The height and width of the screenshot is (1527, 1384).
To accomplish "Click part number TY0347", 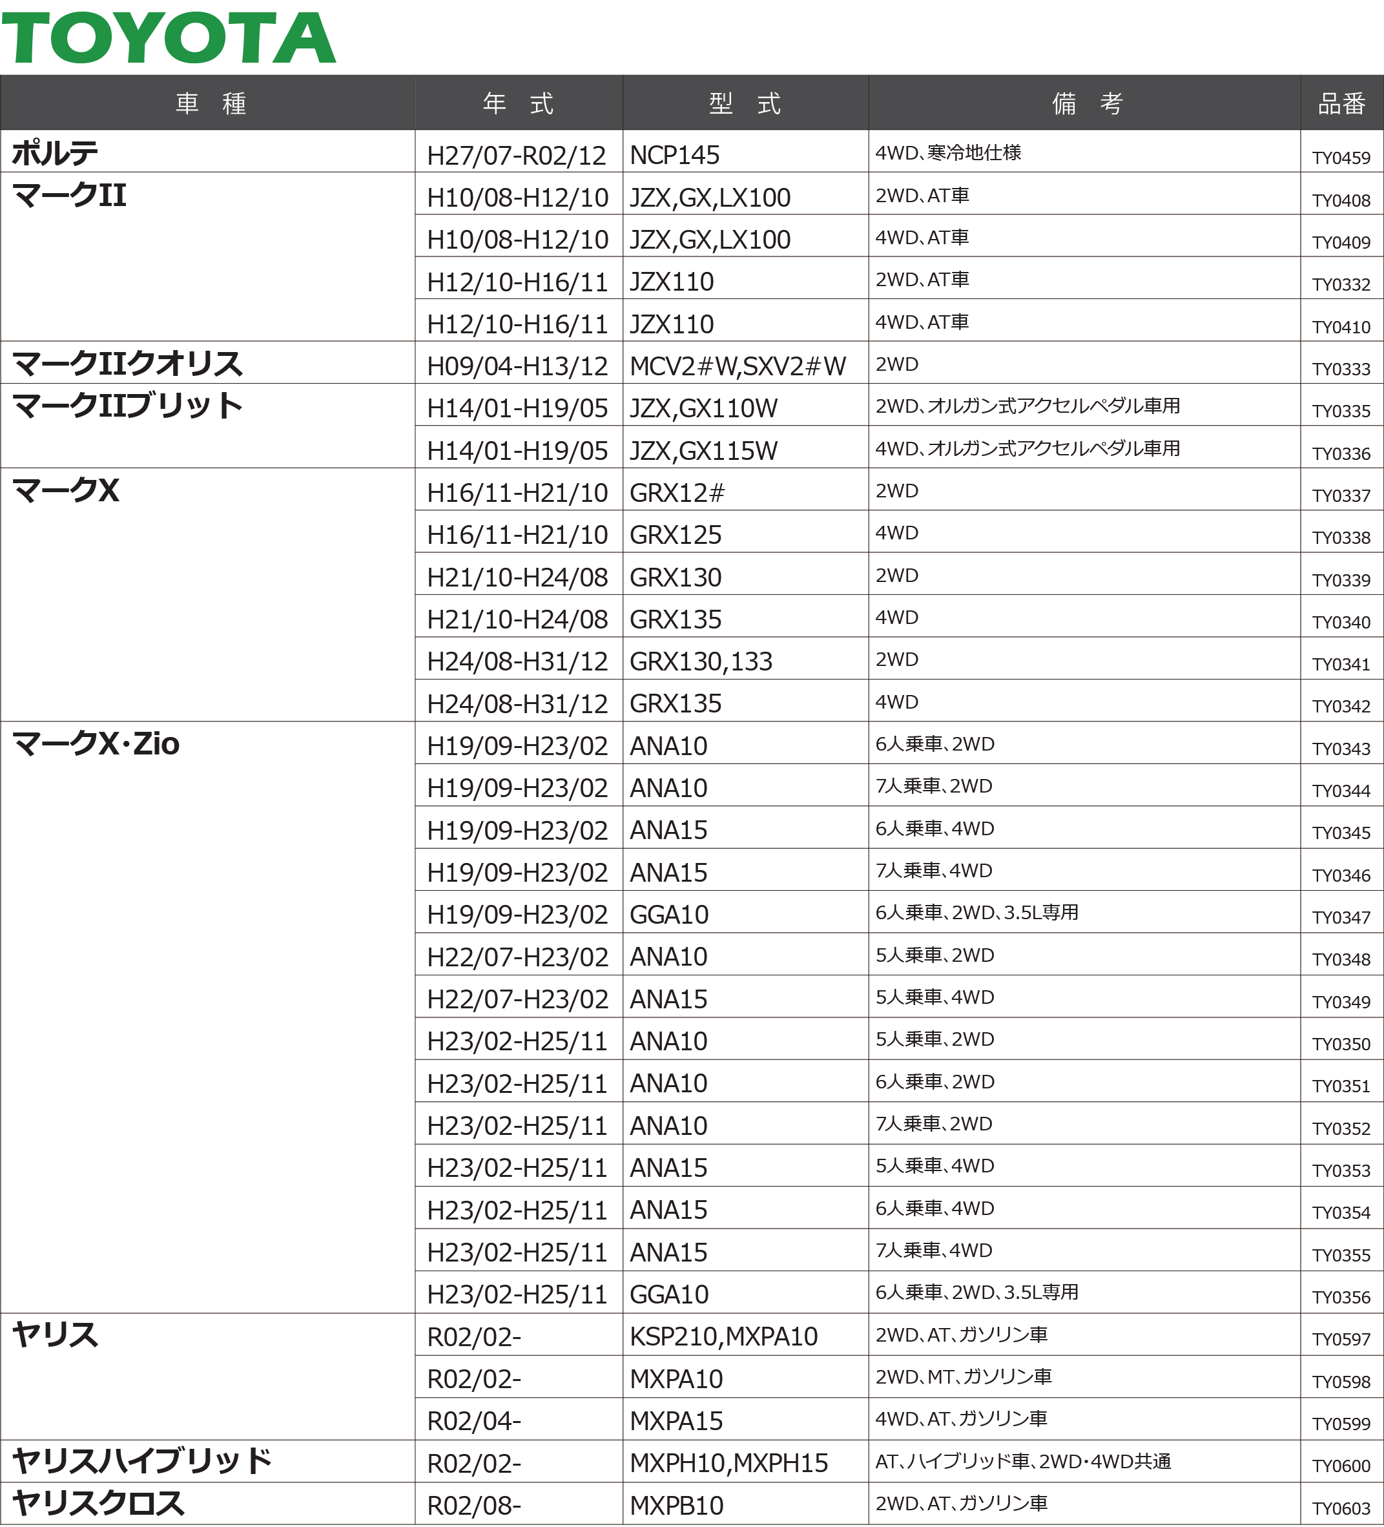I will click(1341, 917).
